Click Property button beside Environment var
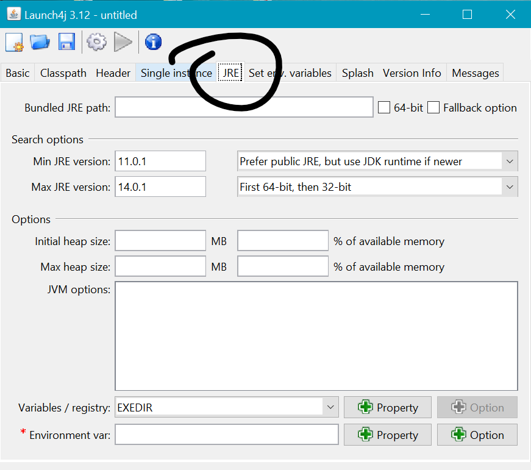The image size is (531, 470). coord(387,435)
